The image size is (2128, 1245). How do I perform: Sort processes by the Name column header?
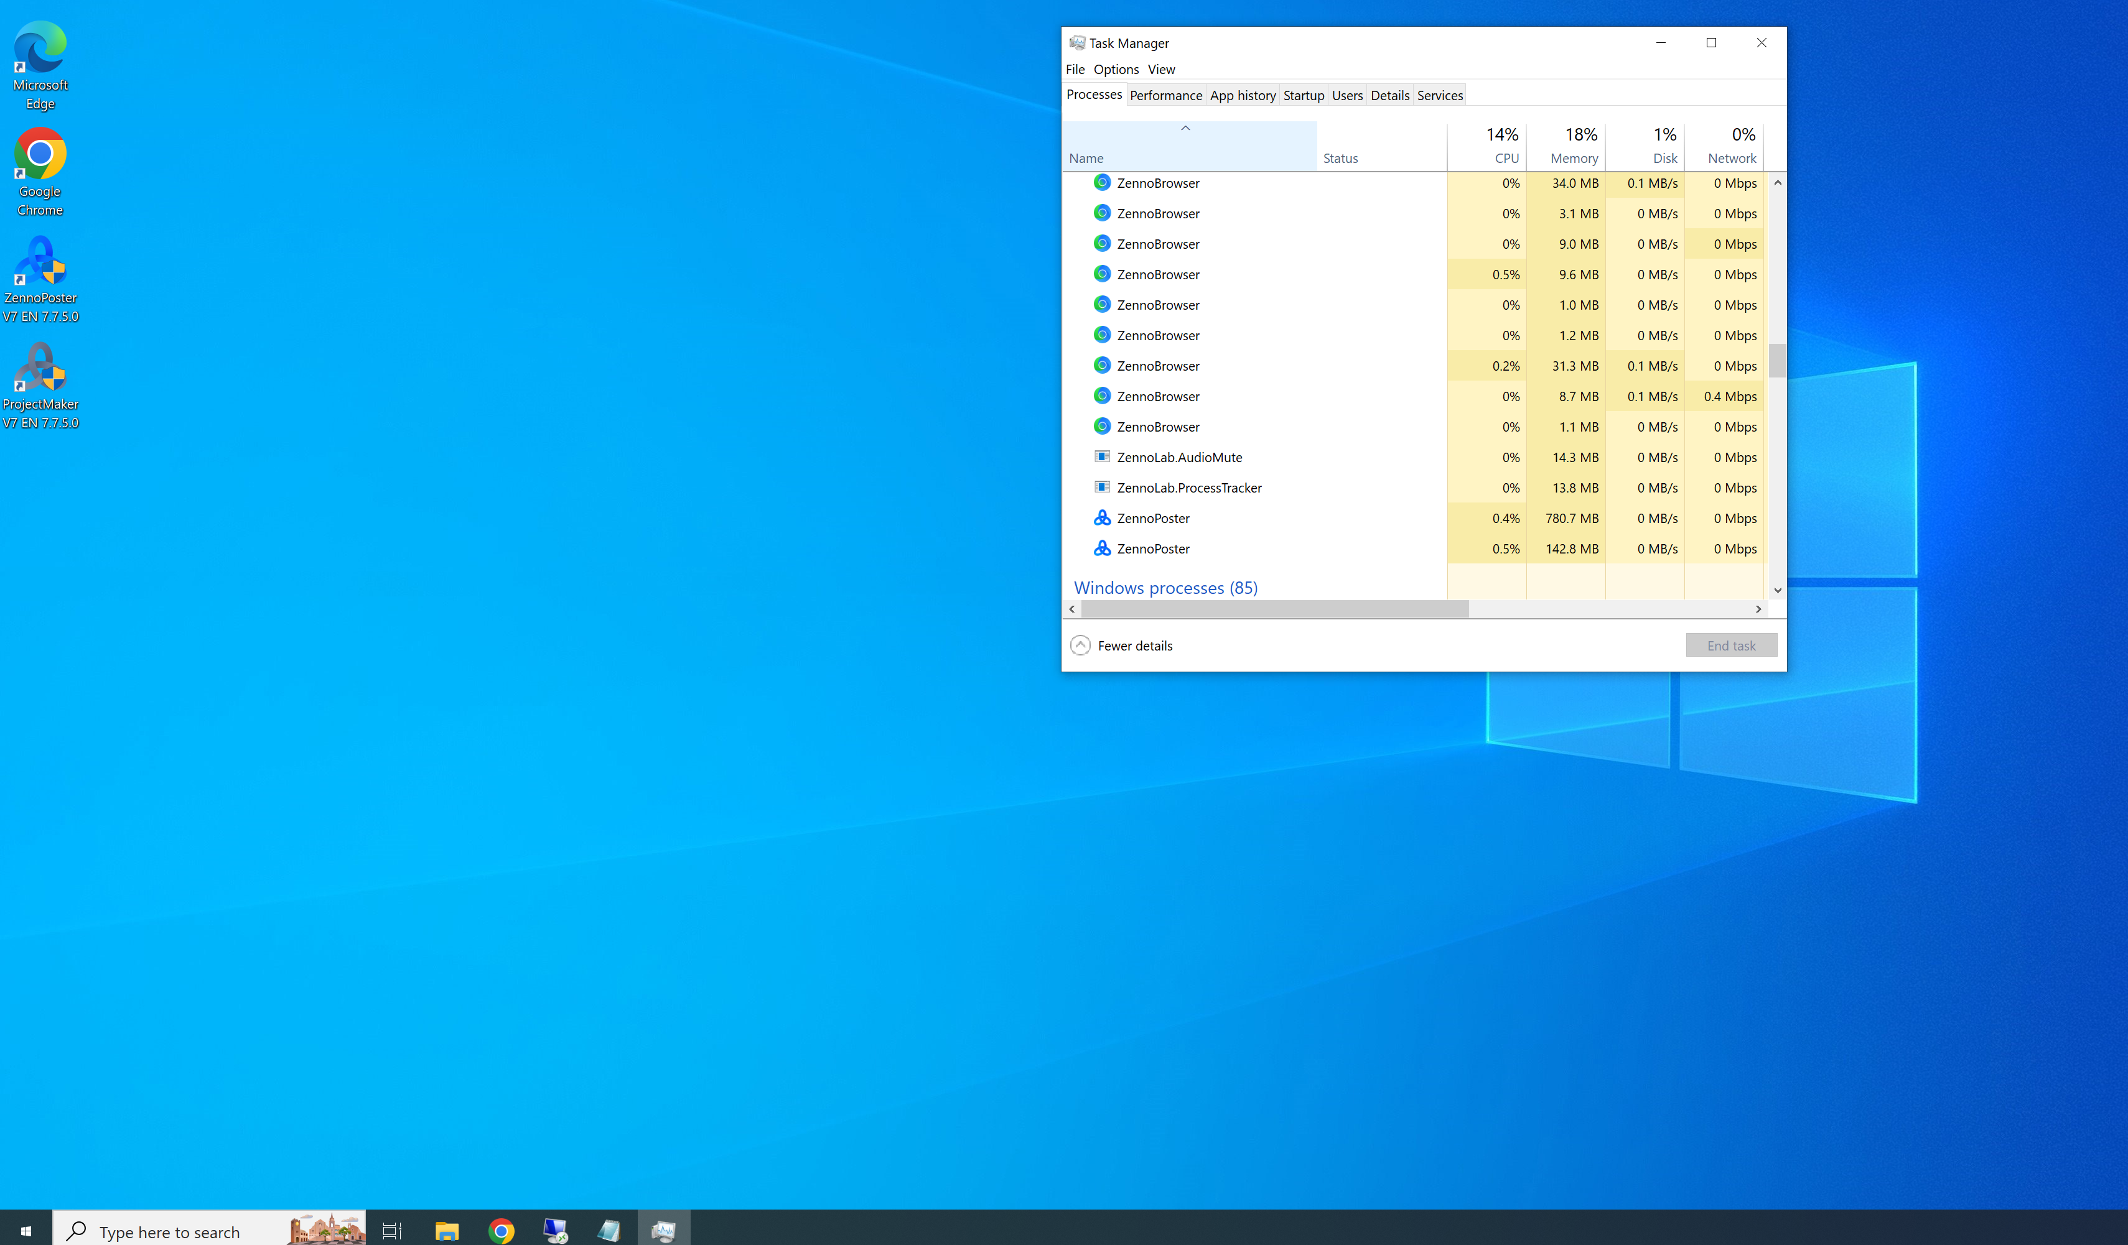(x=1189, y=146)
